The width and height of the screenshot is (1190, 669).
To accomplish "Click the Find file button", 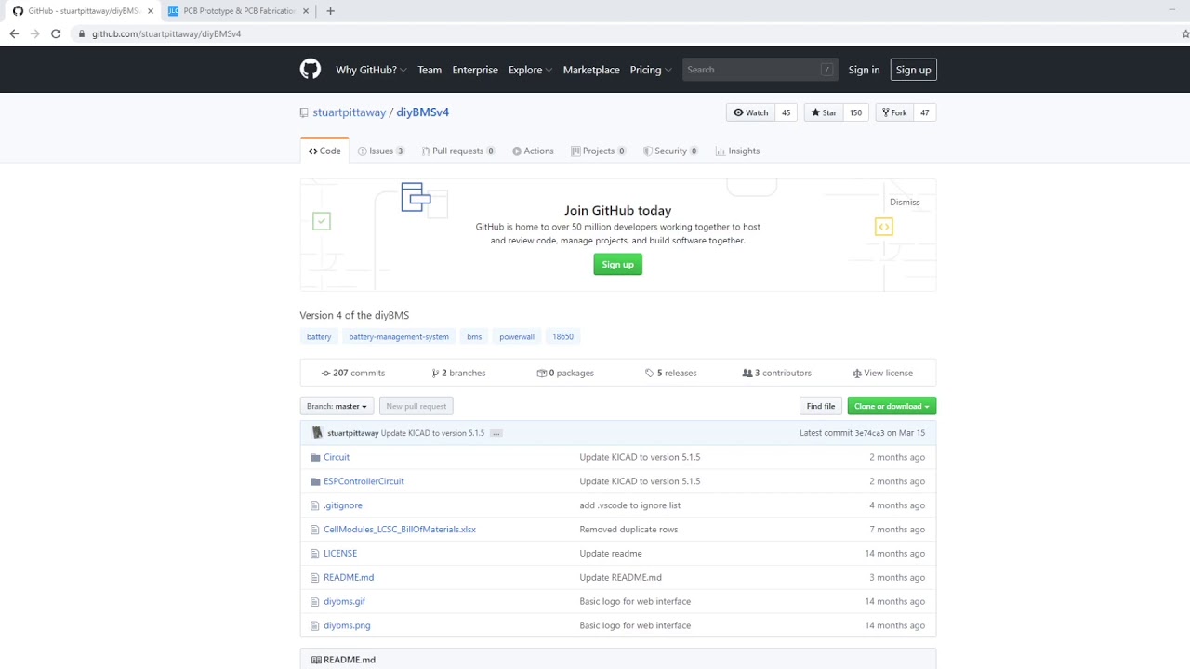I will (821, 406).
